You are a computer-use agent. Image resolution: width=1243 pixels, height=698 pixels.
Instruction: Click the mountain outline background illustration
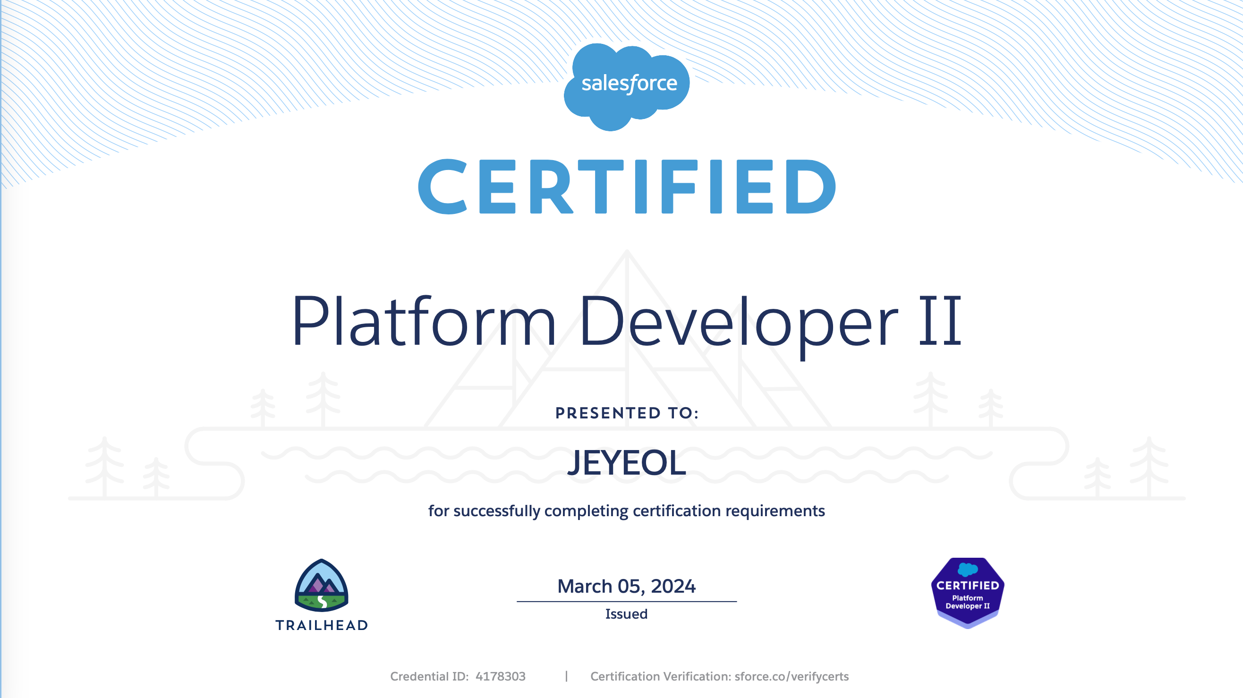627,381
